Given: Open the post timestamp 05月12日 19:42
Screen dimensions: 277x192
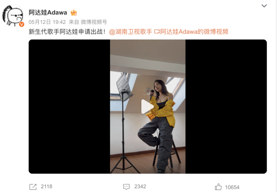Looking at the screenshot, I should [47, 22].
